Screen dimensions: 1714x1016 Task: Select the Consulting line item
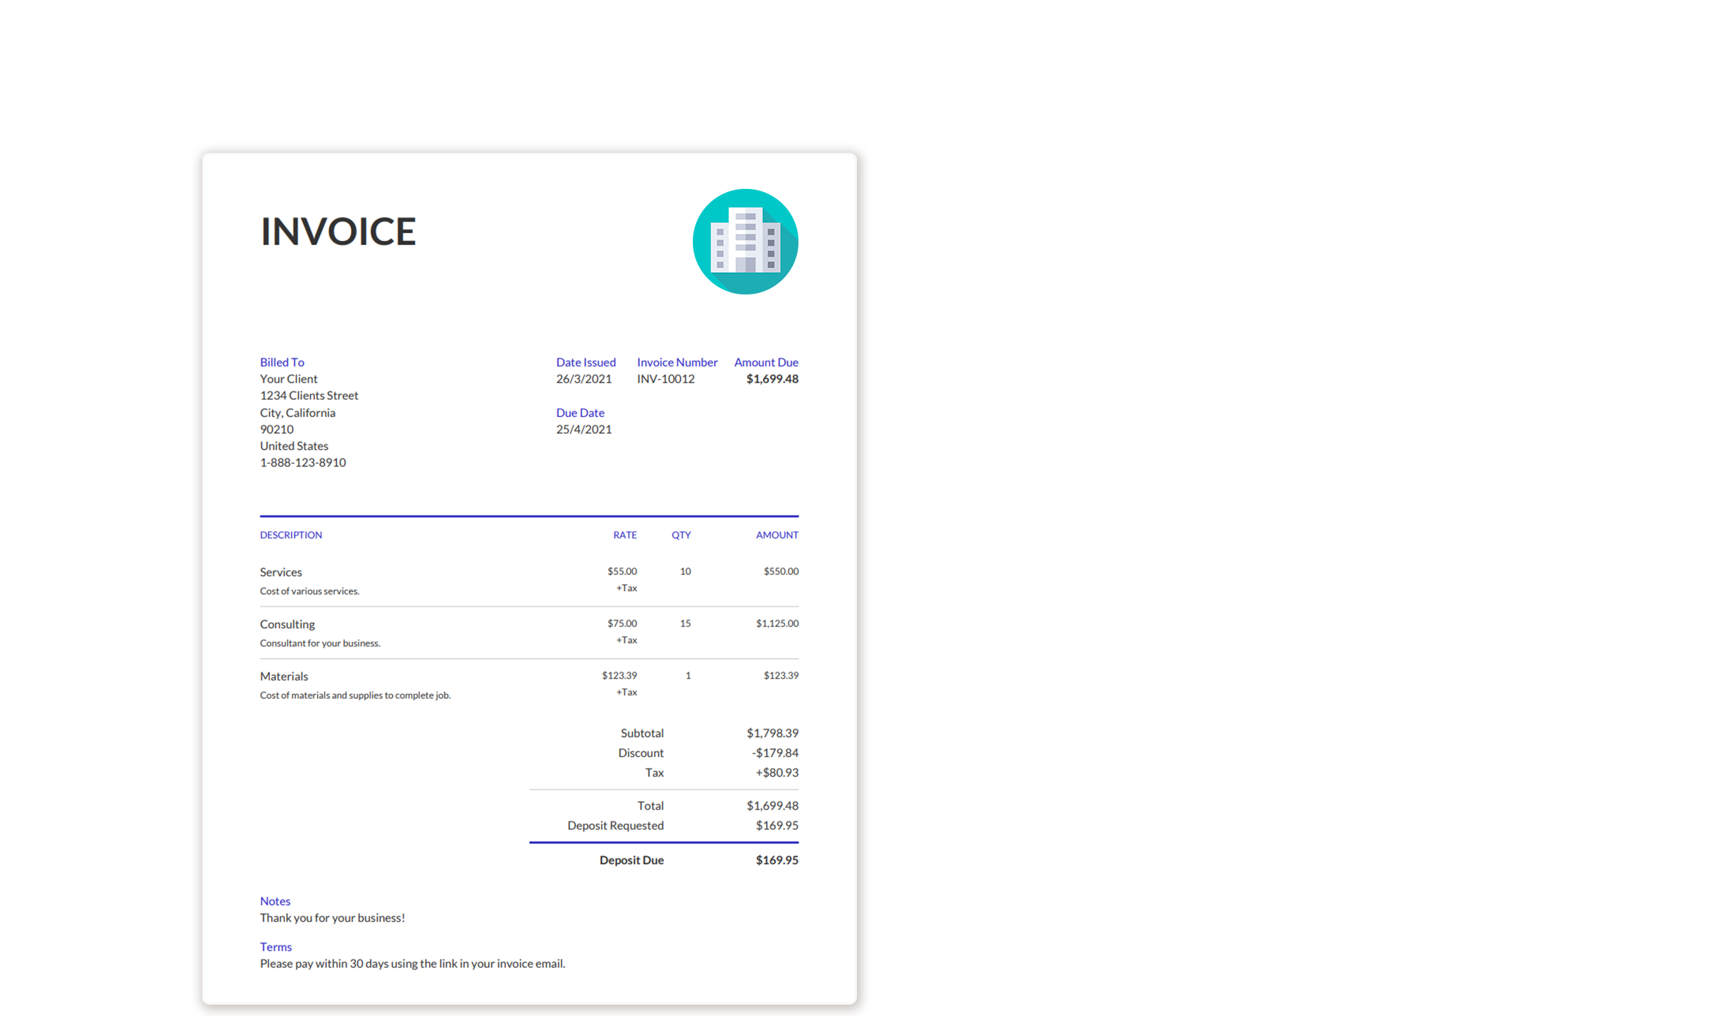tap(287, 624)
